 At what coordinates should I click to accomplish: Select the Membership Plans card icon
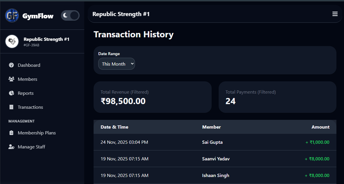tap(11, 133)
